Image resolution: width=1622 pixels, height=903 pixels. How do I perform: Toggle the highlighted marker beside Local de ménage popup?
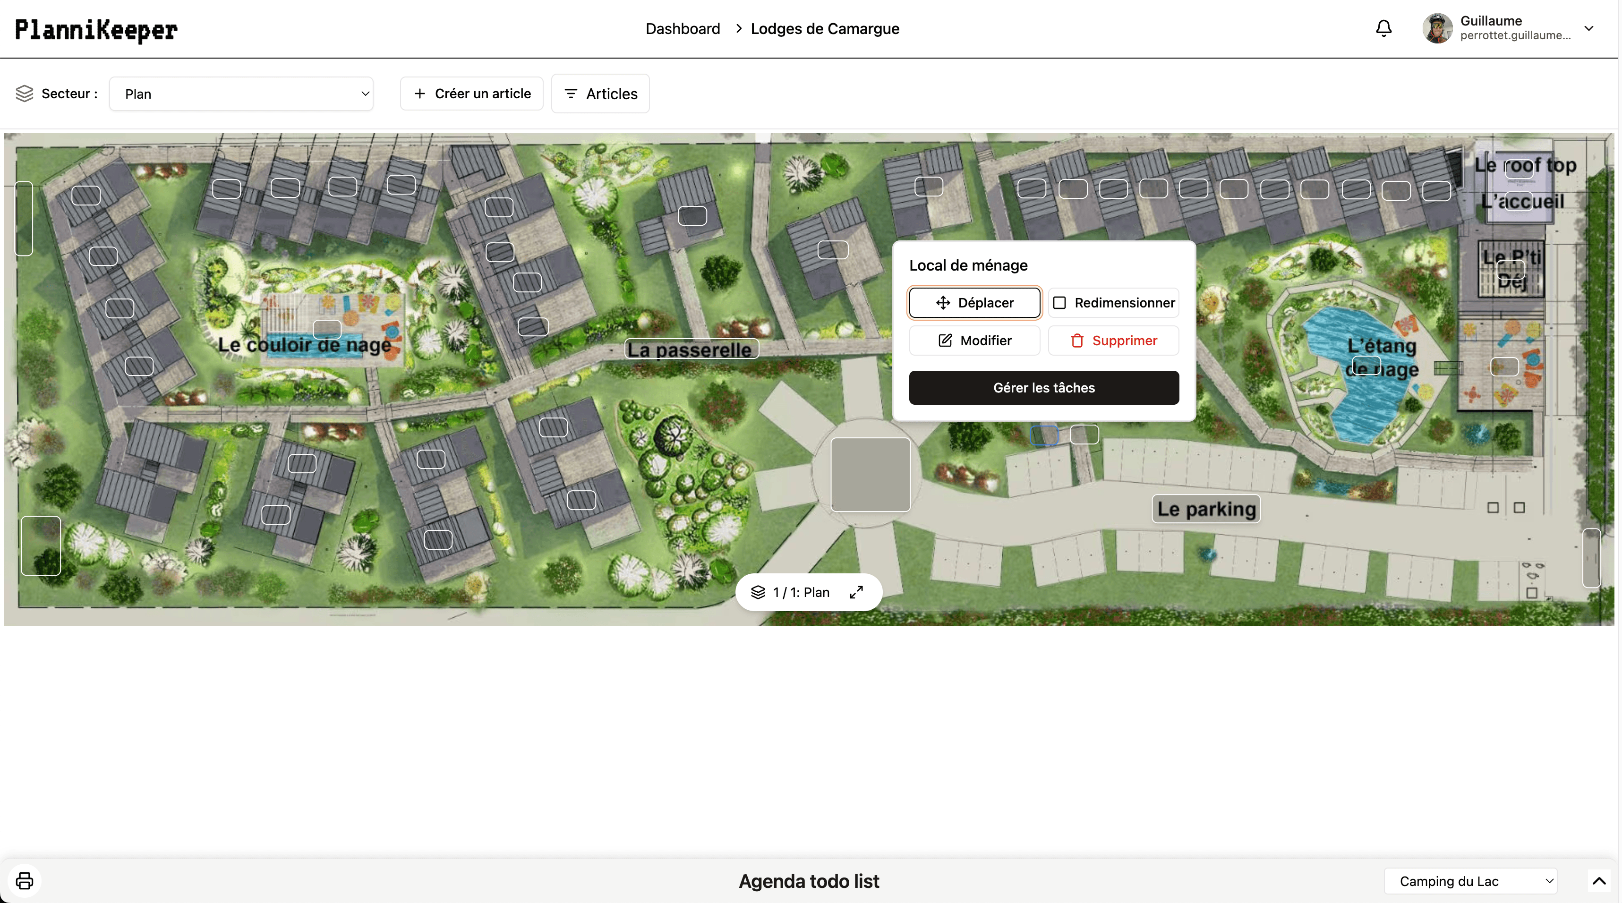pyautogui.click(x=1044, y=434)
